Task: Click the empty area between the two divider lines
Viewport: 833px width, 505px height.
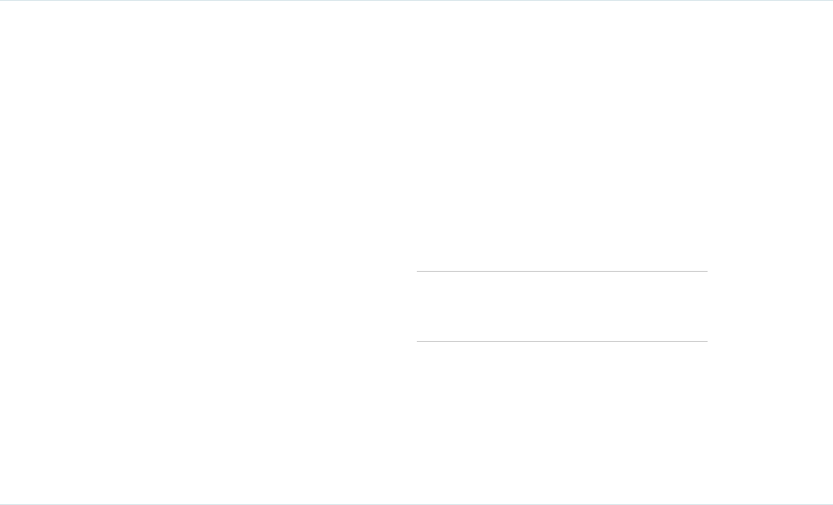Action: point(562,306)
